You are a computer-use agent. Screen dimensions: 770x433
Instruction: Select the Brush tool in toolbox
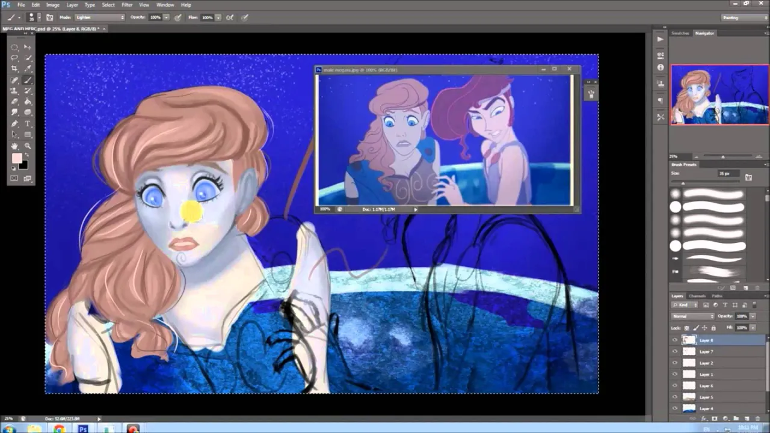(28, 80)
